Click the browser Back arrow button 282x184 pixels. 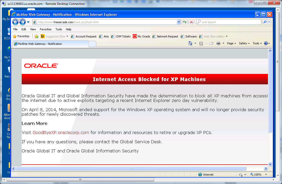pyautogui.click(x=15, y=22)
